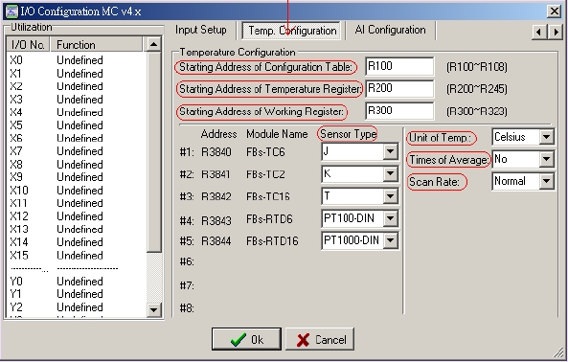Screen dimensions: 568x362
Task: Click the Temperature Register address field R200
Action: pyautogui.click(x=399, y=88)
